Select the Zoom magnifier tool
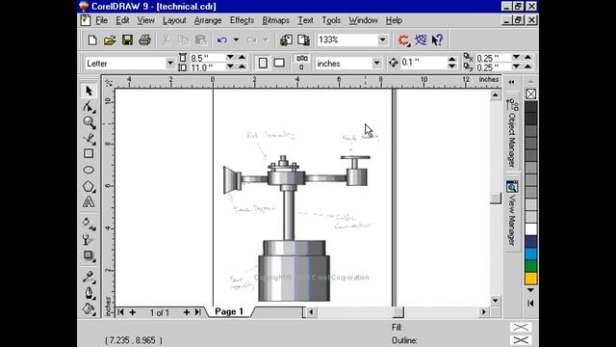This screenshot has width=616, height=347. click(x=89, y=122)
